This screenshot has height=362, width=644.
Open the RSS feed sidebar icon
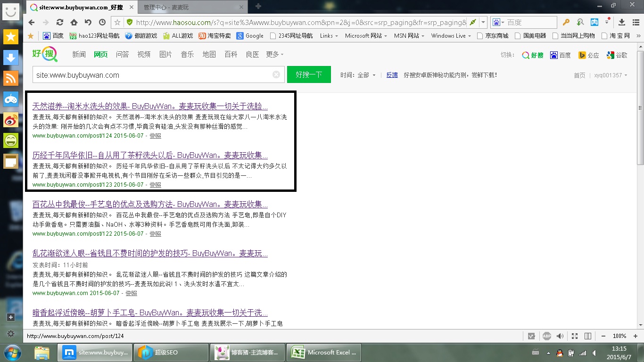point(11,78)
